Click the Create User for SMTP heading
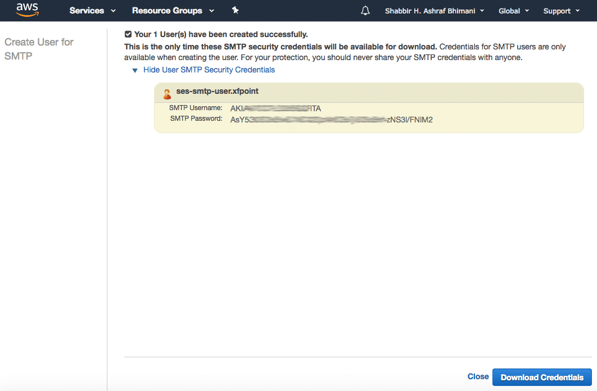 (39, 49)
